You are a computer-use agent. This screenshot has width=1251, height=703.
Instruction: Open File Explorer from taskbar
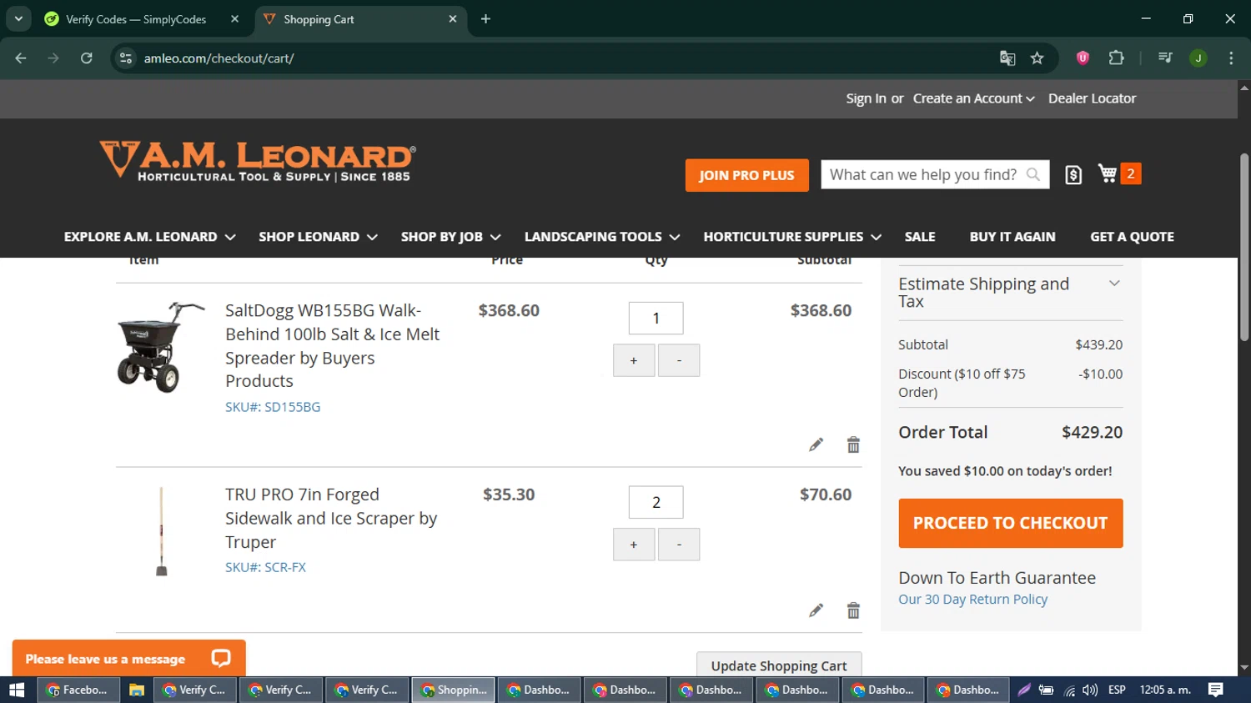(x=136, y=690)
